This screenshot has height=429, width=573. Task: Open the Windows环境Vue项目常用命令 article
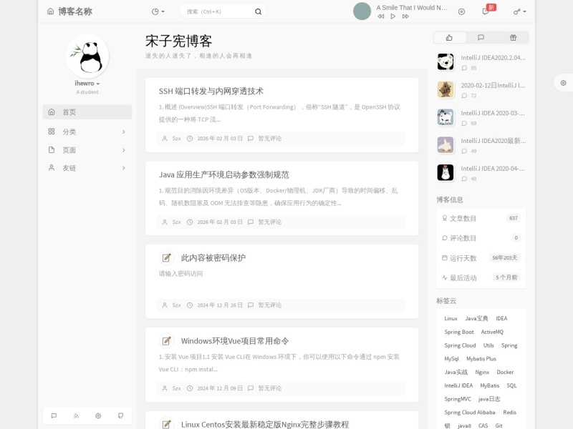tap(235, 341)
